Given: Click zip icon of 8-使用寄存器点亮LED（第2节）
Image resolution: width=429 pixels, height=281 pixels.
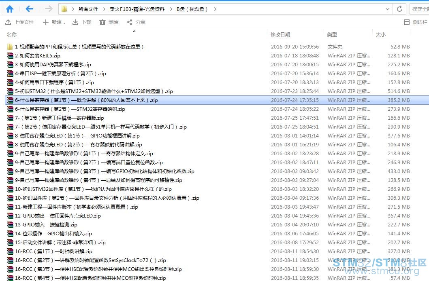Looking at the screenshot, I should click(10, 144).
